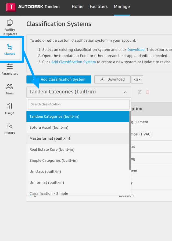
Task: Follow the Download link in step 1
Action: tap(136, 50)
